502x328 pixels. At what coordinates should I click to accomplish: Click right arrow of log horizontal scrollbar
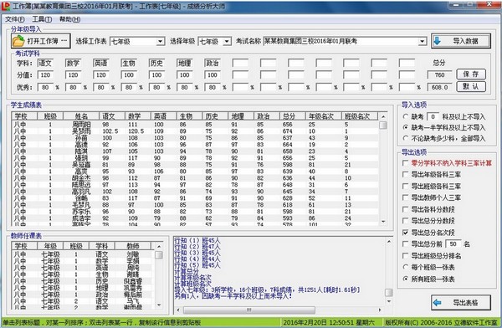380,310
